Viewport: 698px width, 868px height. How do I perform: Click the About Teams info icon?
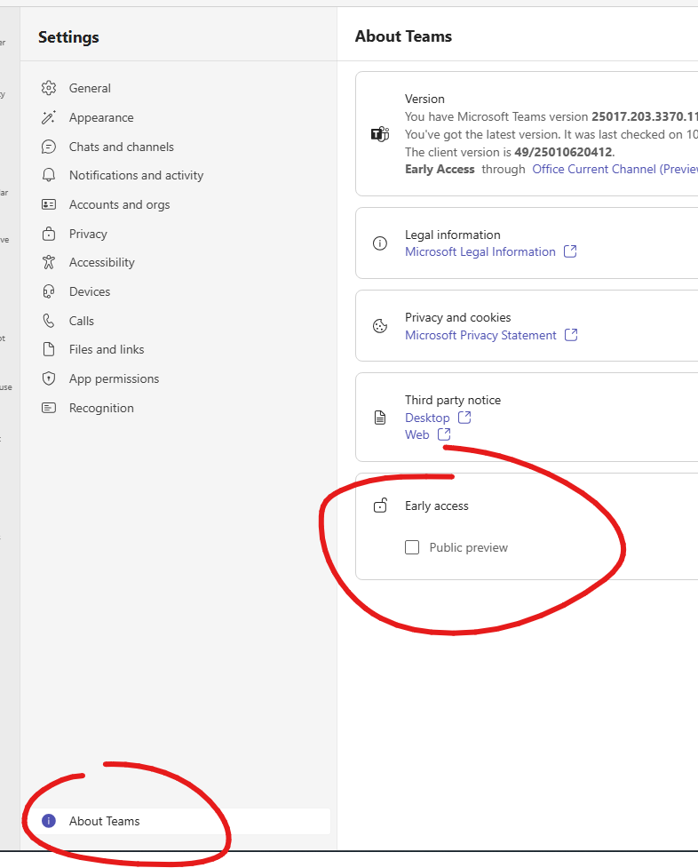[x=49, y=821]
